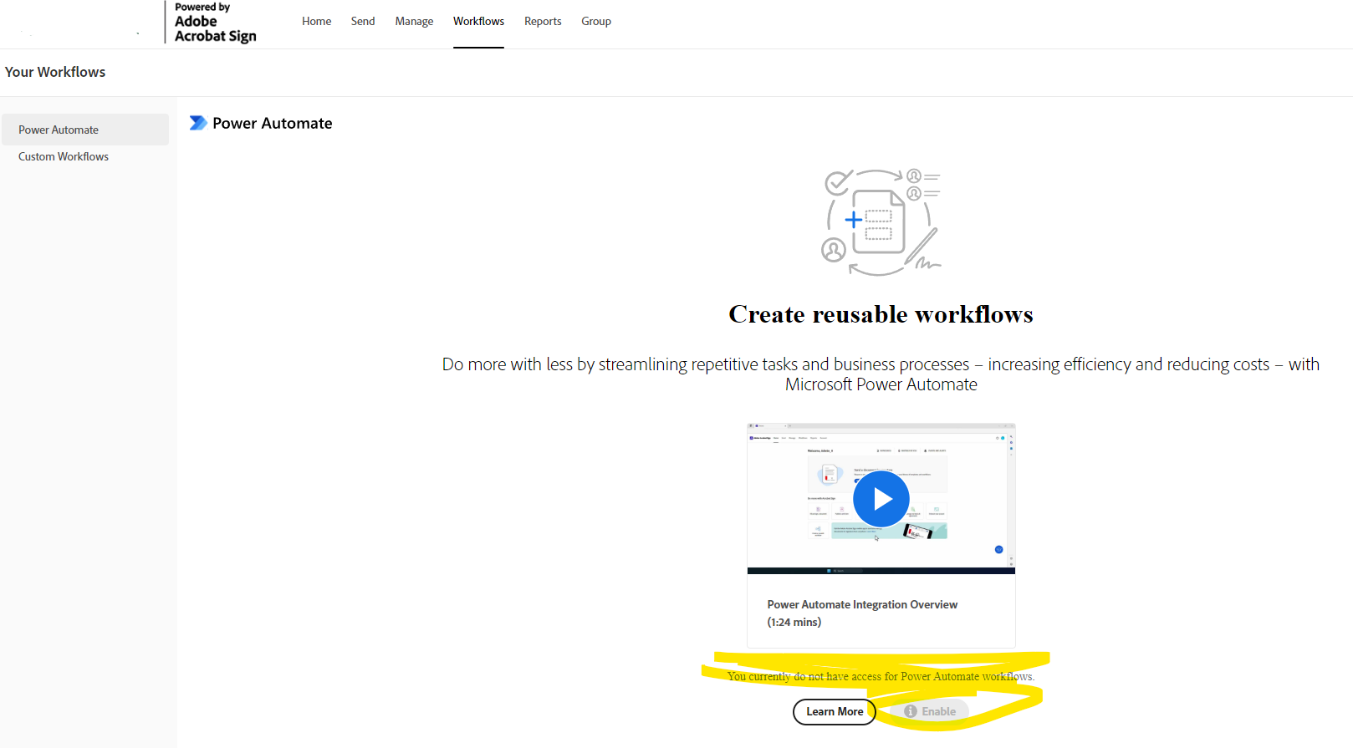This screenshot has width=1353, height=748.
Task: Click the reusable workflows illustration
Action: pos(881,221)
